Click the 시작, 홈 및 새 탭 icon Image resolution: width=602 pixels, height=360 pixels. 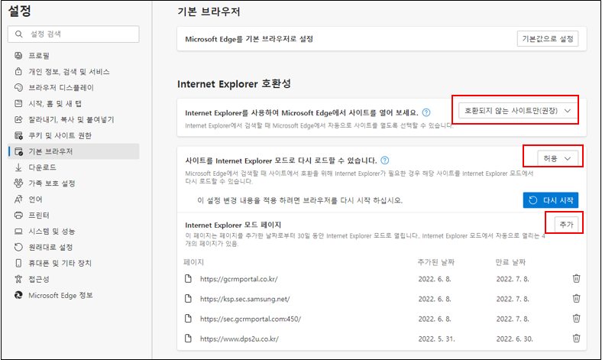point(18,103)
